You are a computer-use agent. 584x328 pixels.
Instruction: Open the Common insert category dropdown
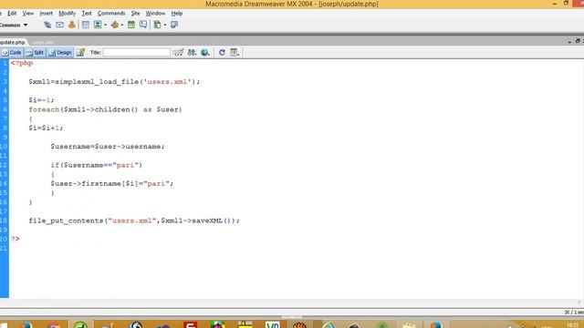tap(14, 25)
